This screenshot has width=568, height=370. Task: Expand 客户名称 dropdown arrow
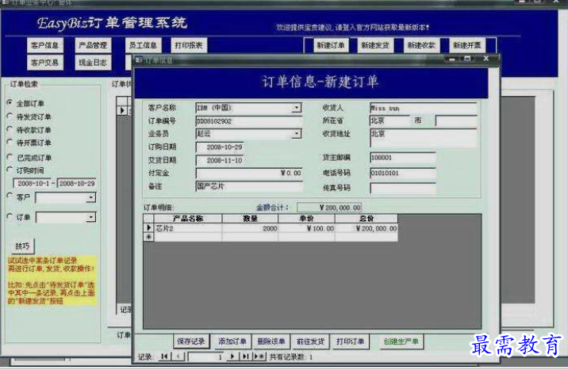coord(297,108)
